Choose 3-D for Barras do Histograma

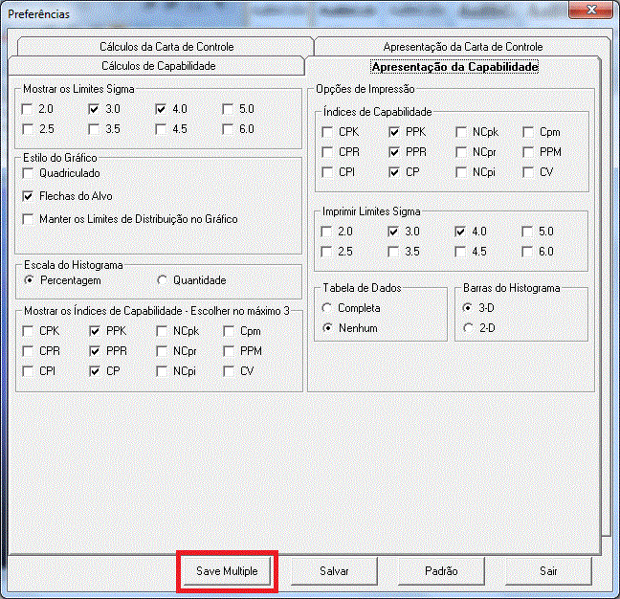pyautogui.click(x=468, y=308)
